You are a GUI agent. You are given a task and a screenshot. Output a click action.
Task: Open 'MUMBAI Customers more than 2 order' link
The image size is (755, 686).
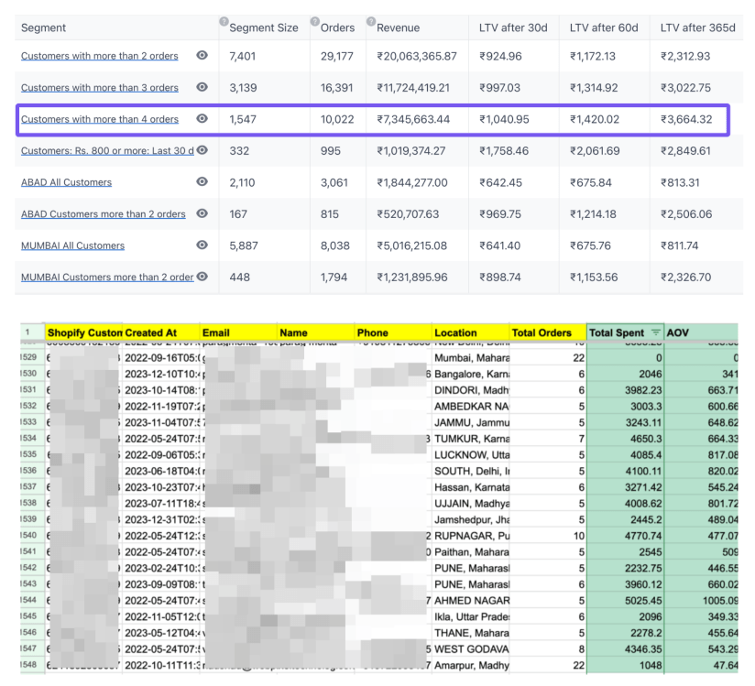(107, 278)
